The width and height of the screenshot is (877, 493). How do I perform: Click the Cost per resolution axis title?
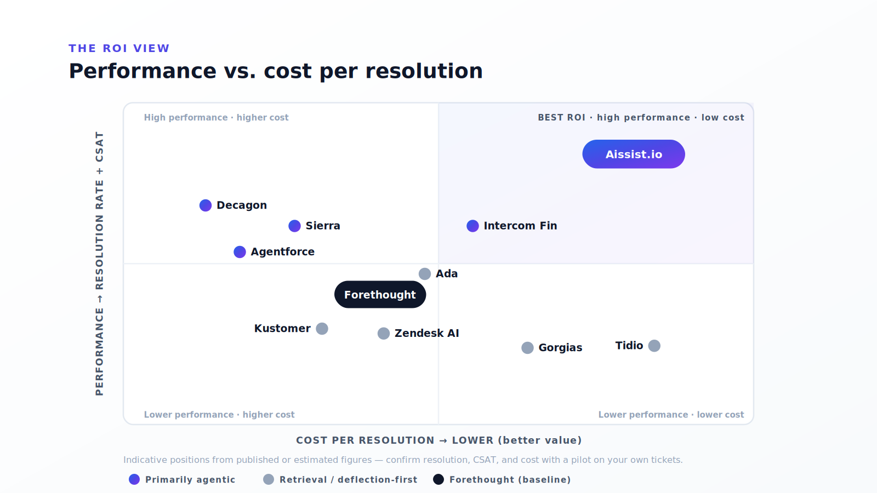pyautogui.click(x=438, y=440)
